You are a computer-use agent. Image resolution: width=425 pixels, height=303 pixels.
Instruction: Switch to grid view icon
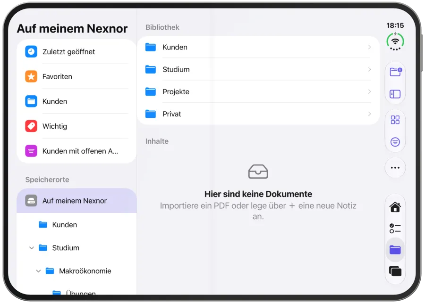(x=395, y=120)
